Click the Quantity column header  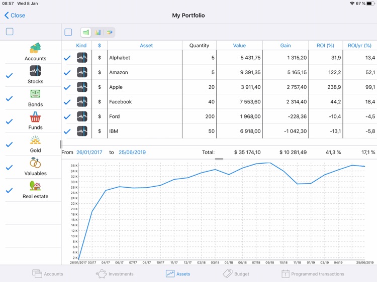click(x=199, y=45)
